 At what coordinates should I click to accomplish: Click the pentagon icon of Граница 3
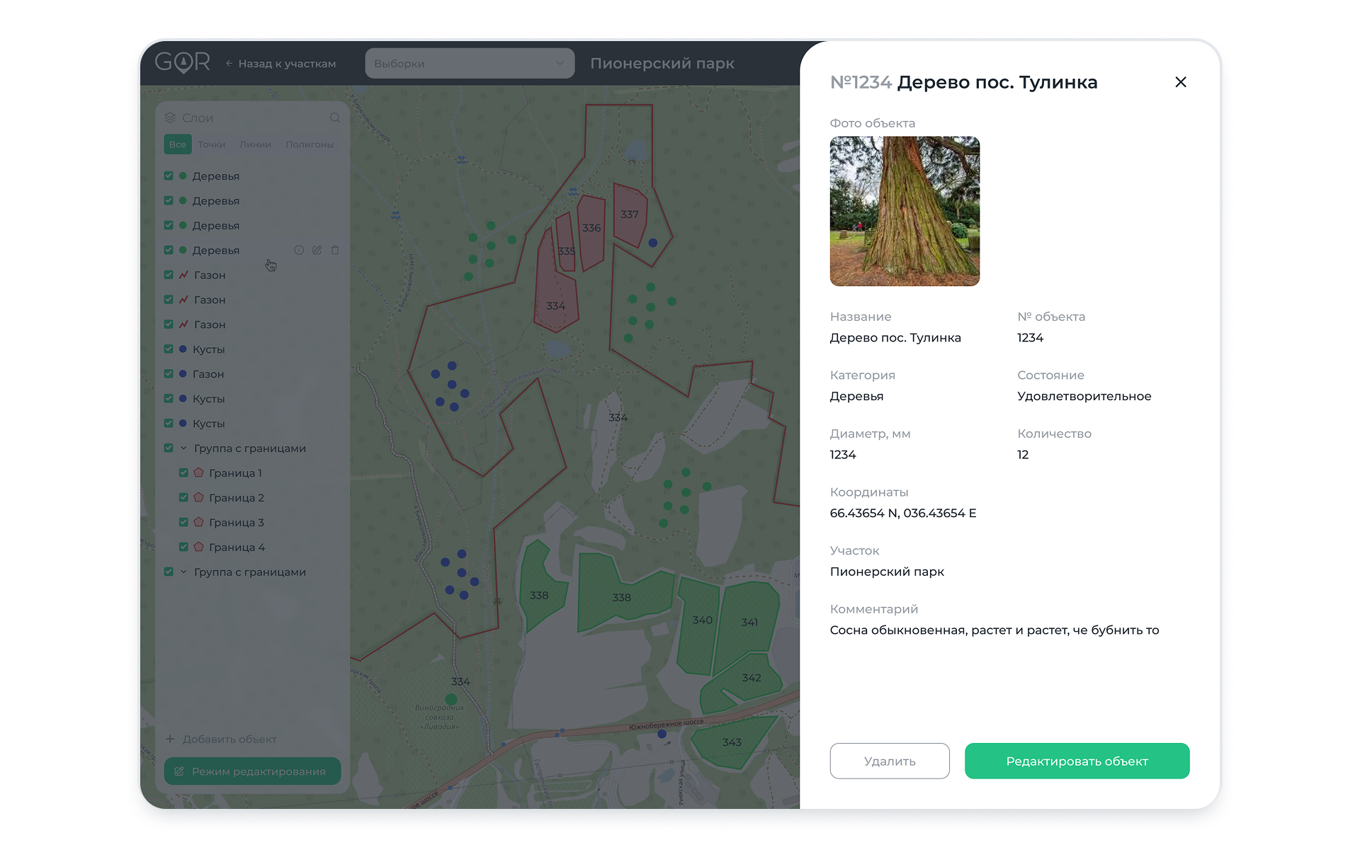(199, 522)
